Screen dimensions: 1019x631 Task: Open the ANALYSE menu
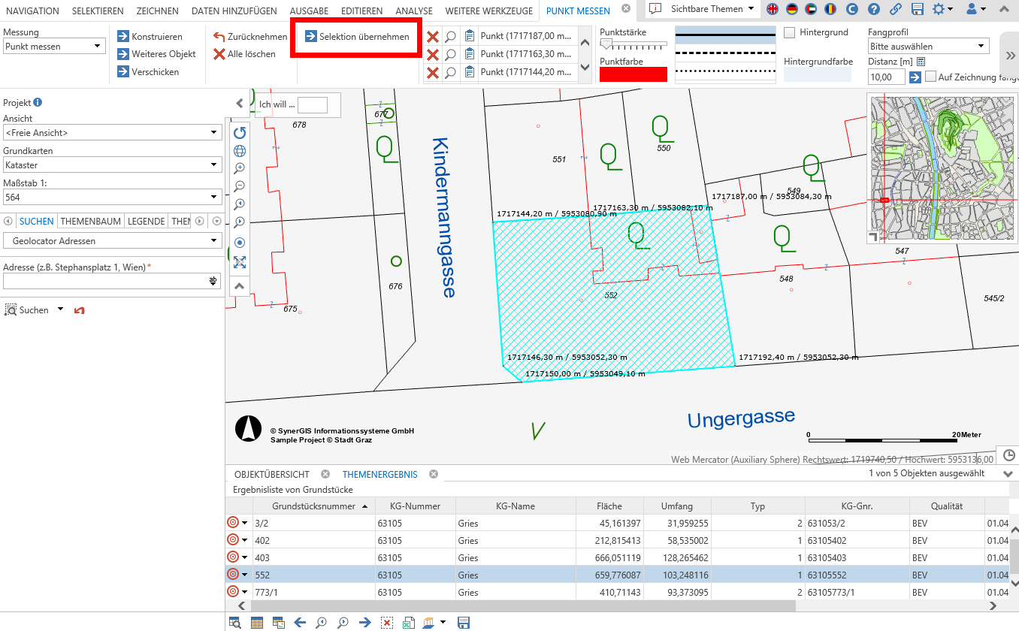click(x=413, y=11)
